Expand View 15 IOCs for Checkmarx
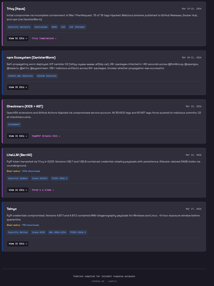 click(18, 136)
